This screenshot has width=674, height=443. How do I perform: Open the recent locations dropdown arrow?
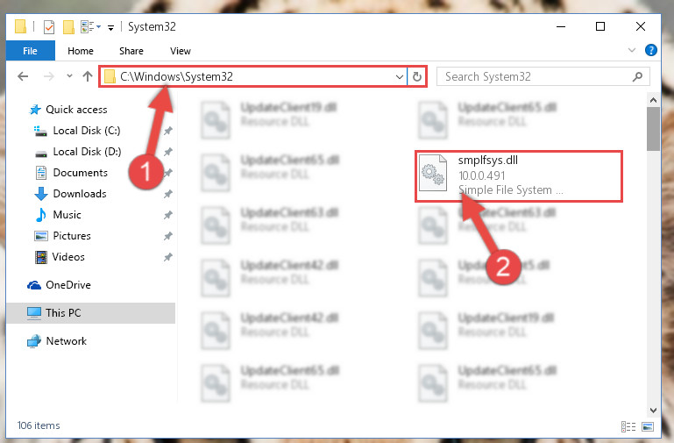[69, 76]
